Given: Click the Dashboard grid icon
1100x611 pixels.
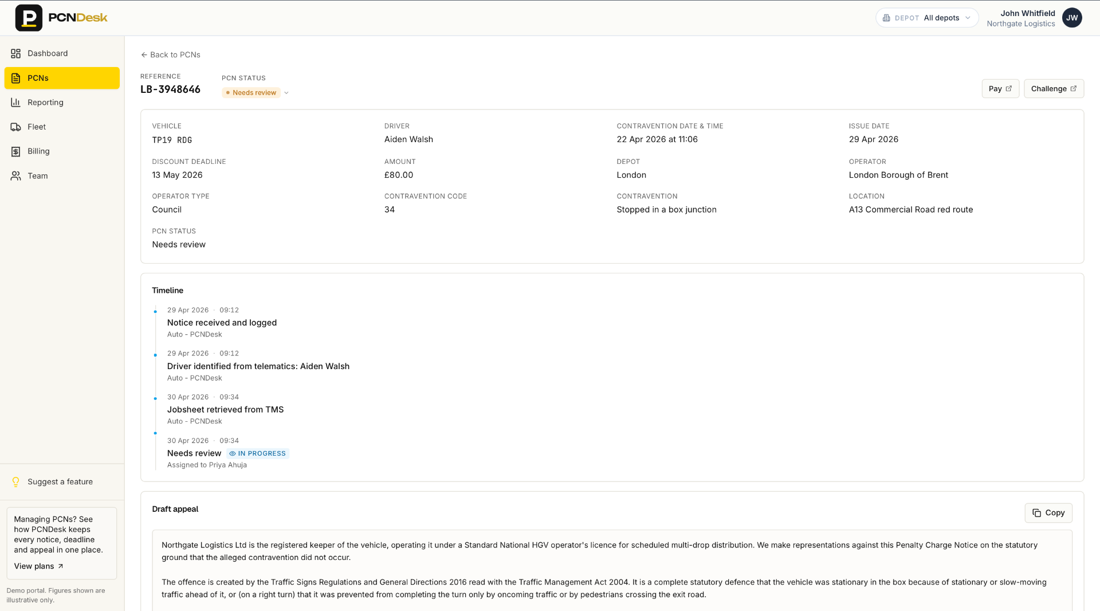Looking at the screenshot, I should click(x=15, y=53).
